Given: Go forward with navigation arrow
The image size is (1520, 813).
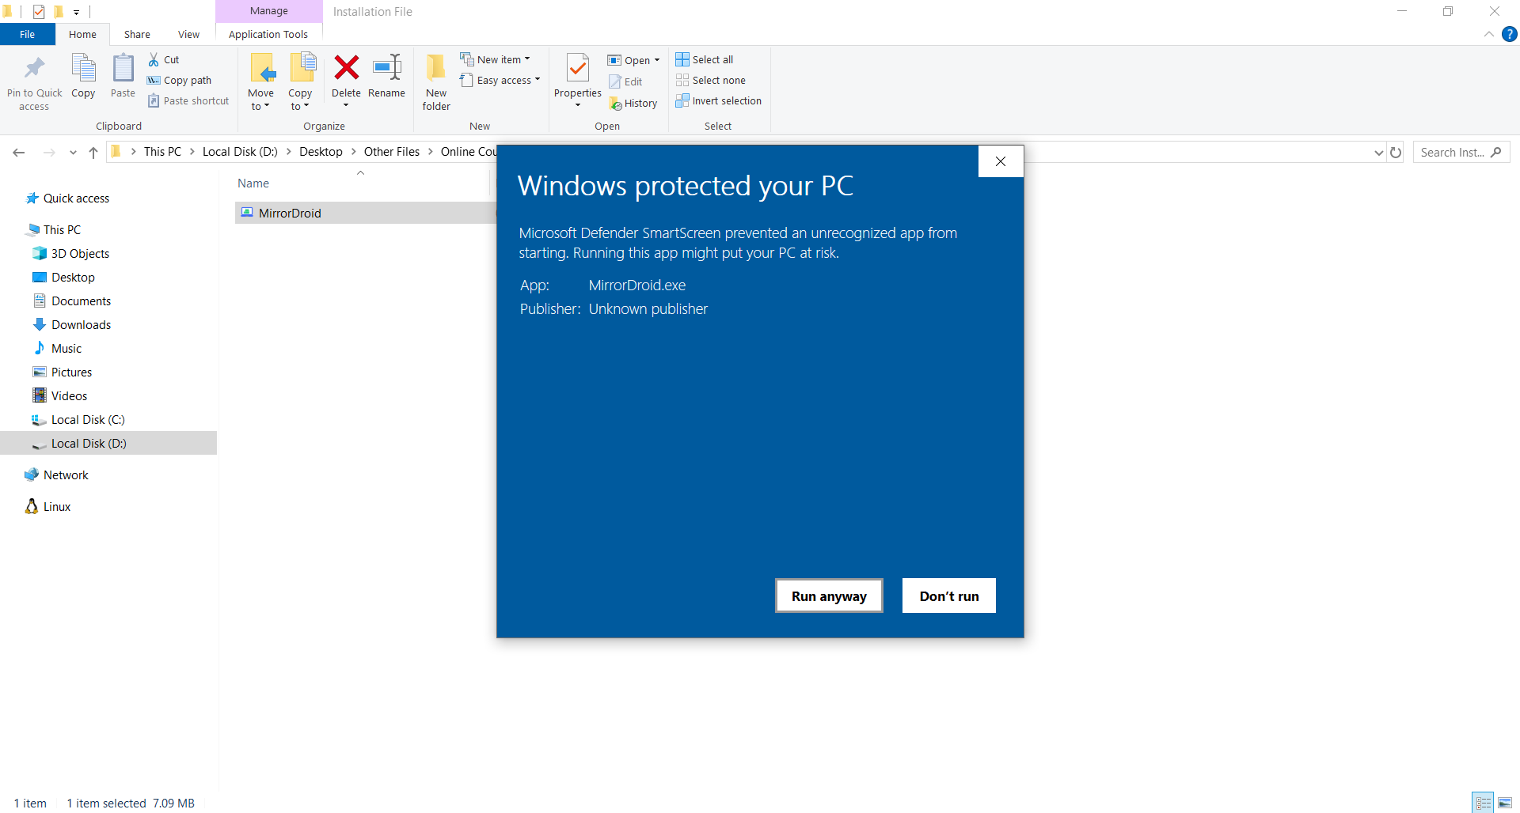Looking at the screenshot, I should [x=49, y=152].
